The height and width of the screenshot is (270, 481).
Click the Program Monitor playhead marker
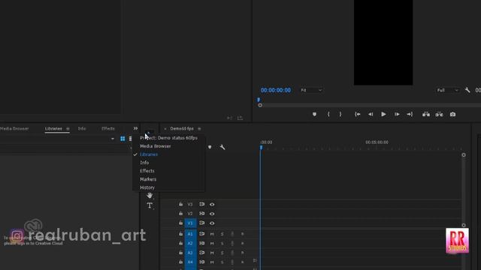click(x=259, y=100)
